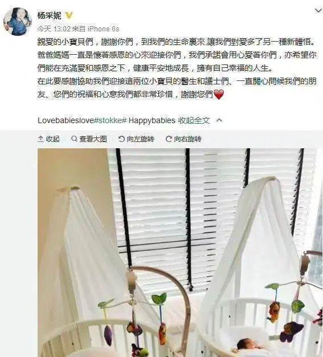Expand the post options chevron at top right
The image size is (323, 357).
[x=318, y=11]
